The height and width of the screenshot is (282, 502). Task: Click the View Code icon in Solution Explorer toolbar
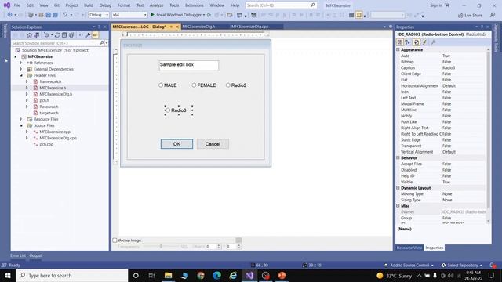point(81,34)
